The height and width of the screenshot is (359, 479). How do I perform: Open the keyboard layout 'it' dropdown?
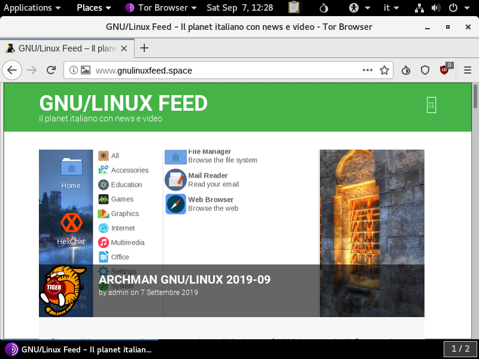point(392,8)
